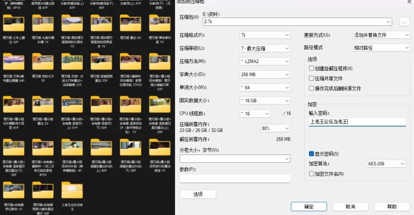Open the 压缩格式 dropdown showing 7z
The height and width of the screenshot is (215, 414).
click(265, 35)
